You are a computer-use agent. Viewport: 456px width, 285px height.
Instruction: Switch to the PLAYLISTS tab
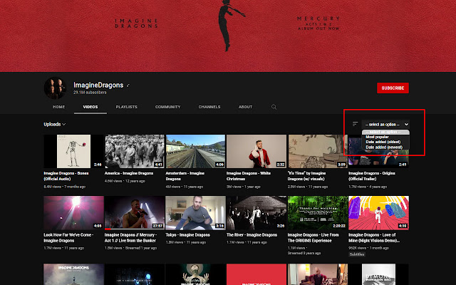tap(127, 107)
